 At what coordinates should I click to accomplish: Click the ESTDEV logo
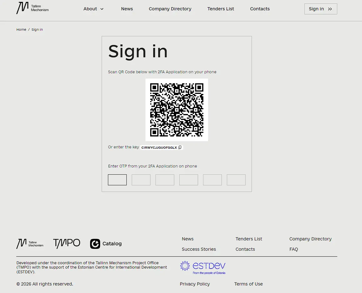tap(203, 268)
